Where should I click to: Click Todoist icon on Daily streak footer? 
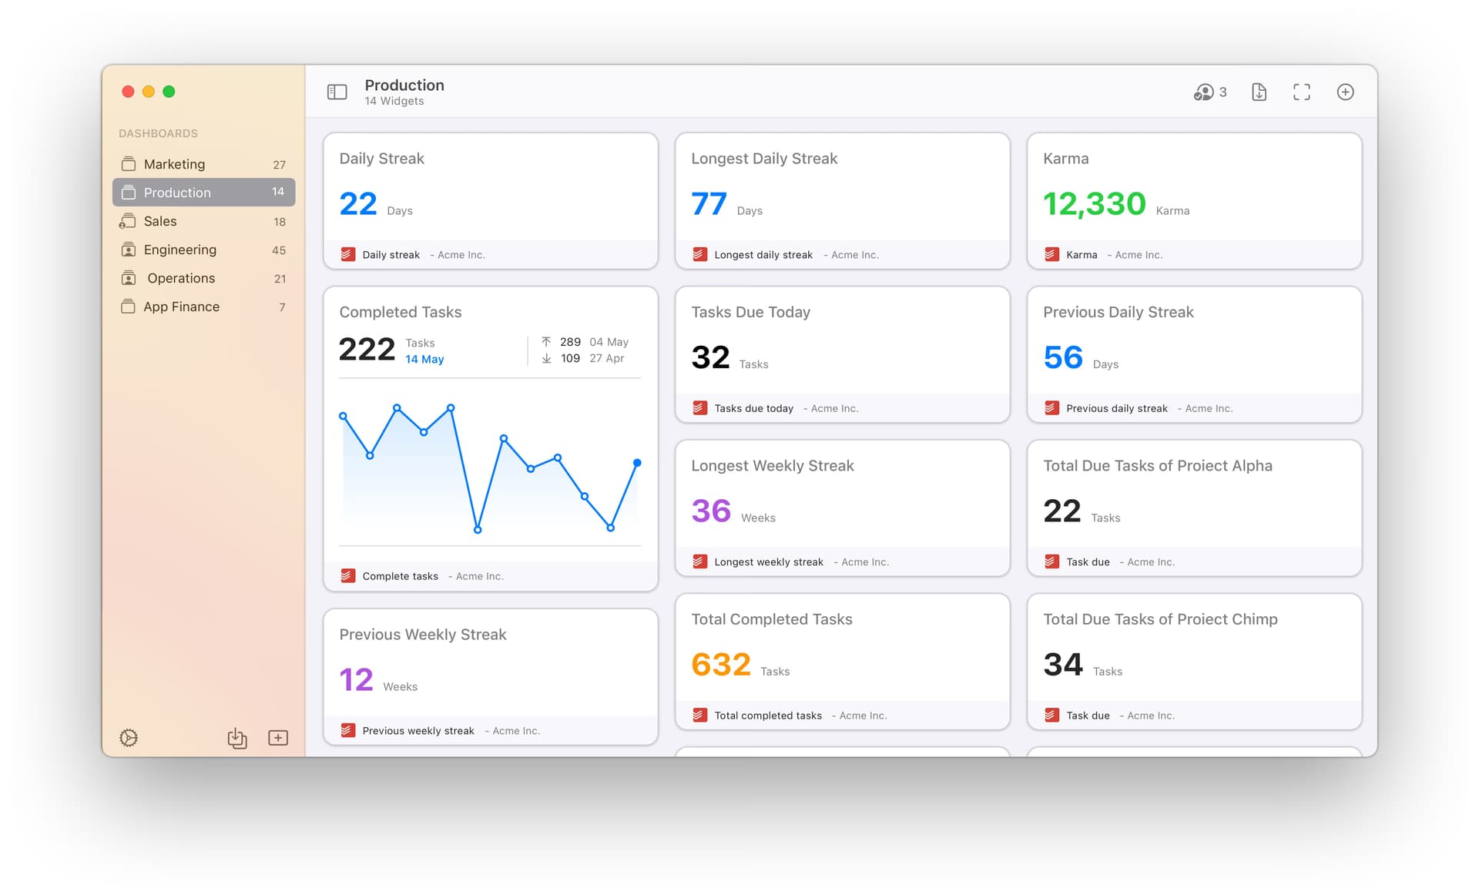[348, 254]
